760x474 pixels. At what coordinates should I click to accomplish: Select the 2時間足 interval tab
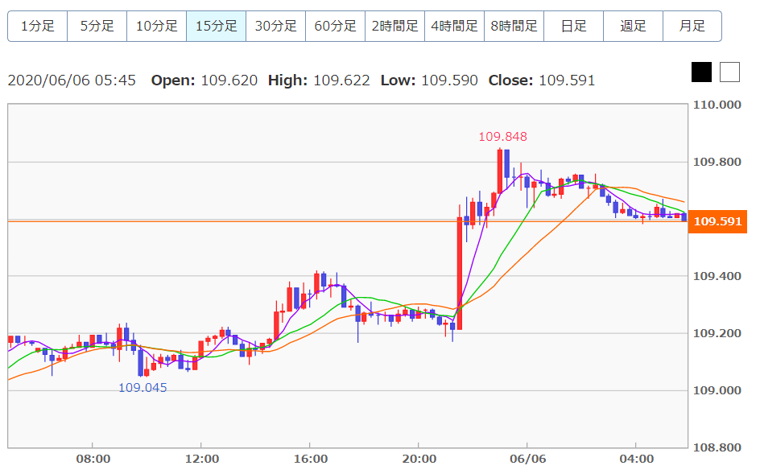395,27
